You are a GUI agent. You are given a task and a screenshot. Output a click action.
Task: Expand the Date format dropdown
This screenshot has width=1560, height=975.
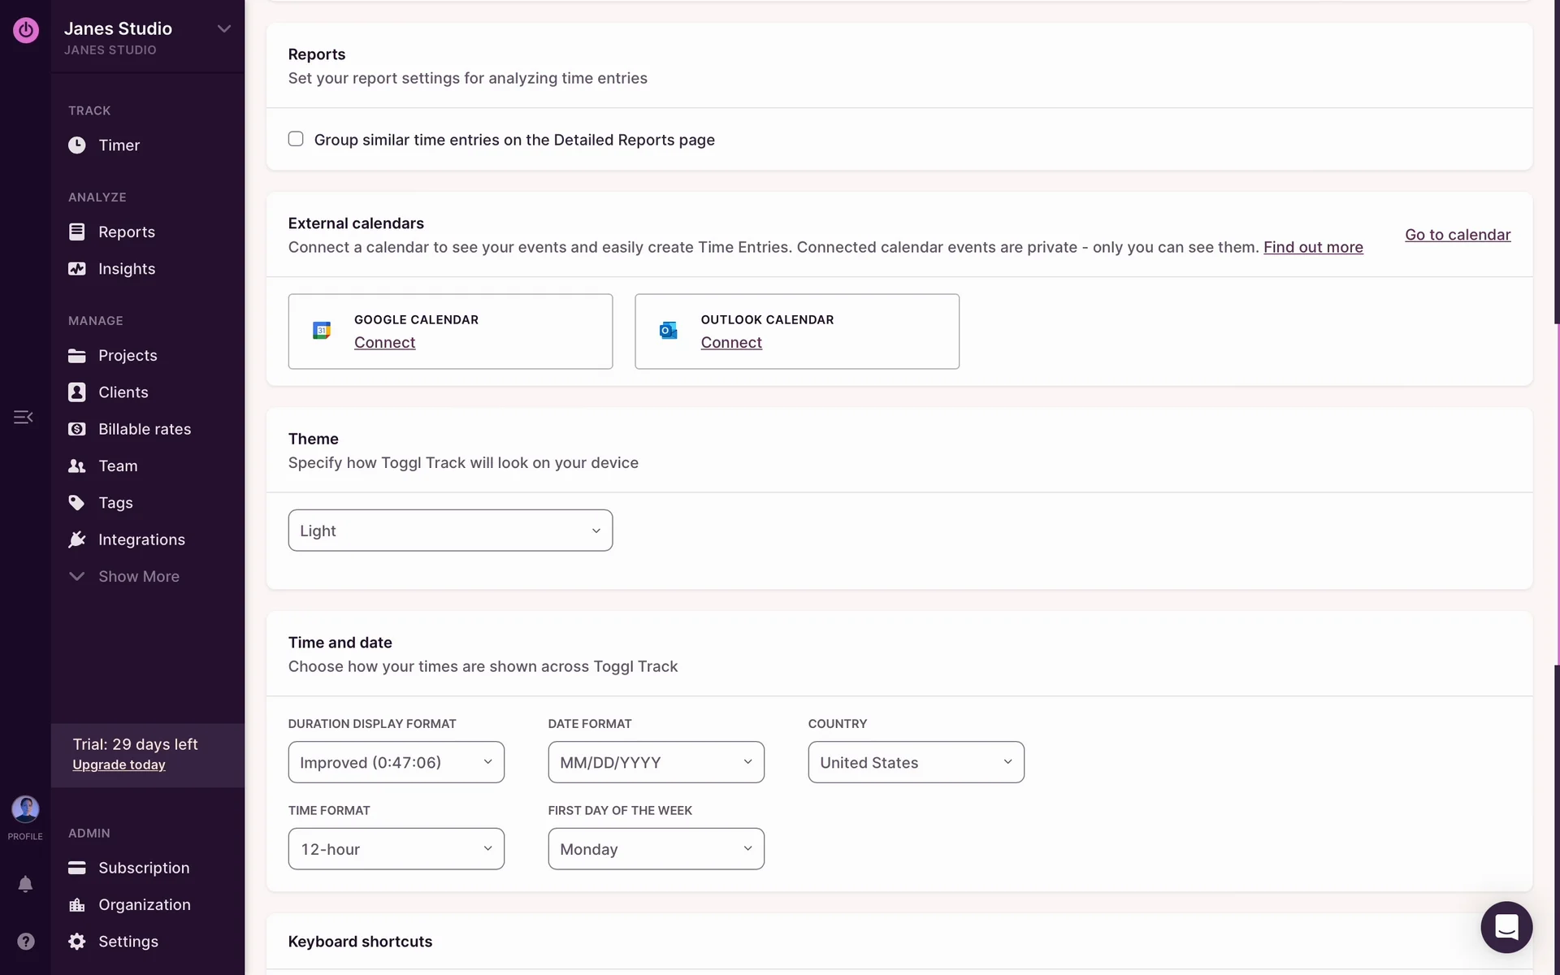656,762
